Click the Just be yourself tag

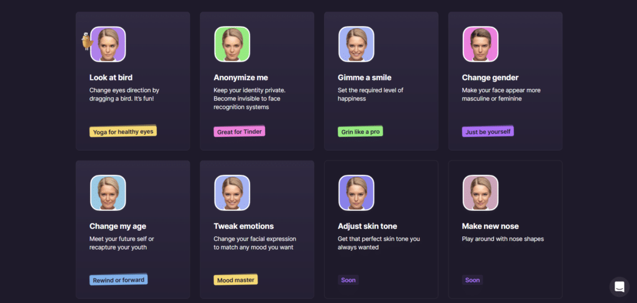(488, 132)
